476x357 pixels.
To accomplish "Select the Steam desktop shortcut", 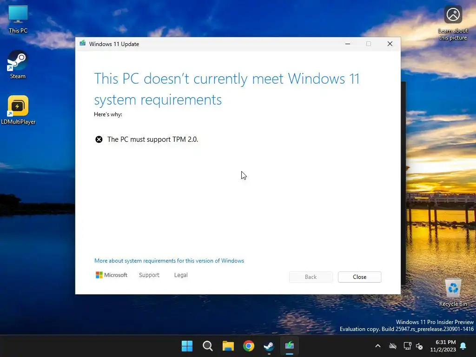I will click(x=18, y=64).
